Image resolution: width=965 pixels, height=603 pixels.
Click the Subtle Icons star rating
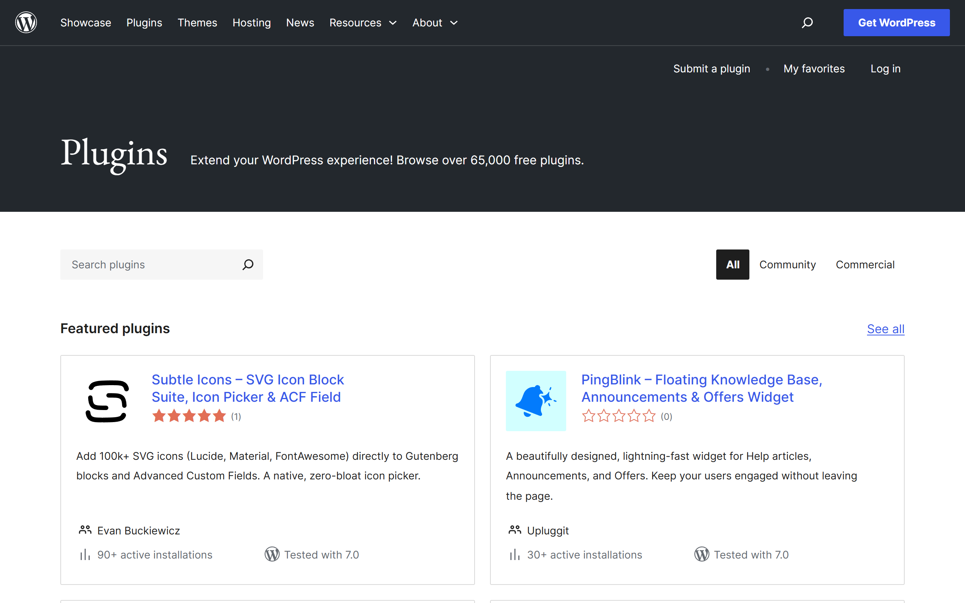[189, 416]
